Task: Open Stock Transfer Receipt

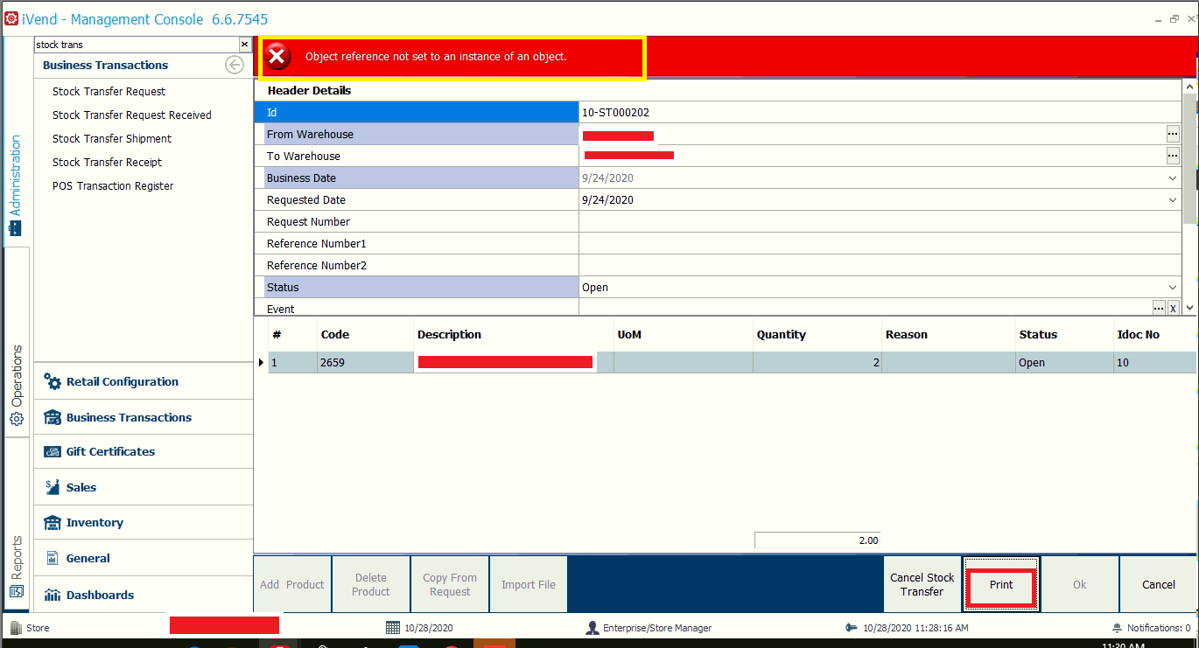Action: point(107,162)
